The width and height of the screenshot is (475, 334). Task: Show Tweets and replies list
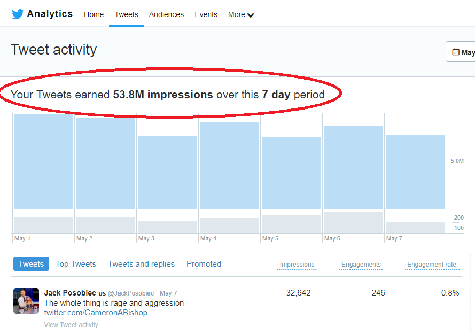(x=141, y=264)
